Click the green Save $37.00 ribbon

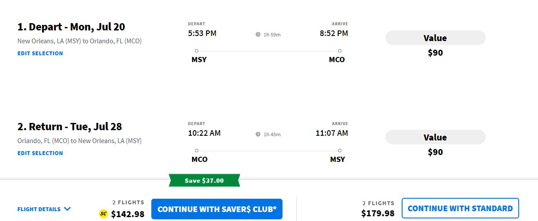pyautogui.click(x=204, y=180)
